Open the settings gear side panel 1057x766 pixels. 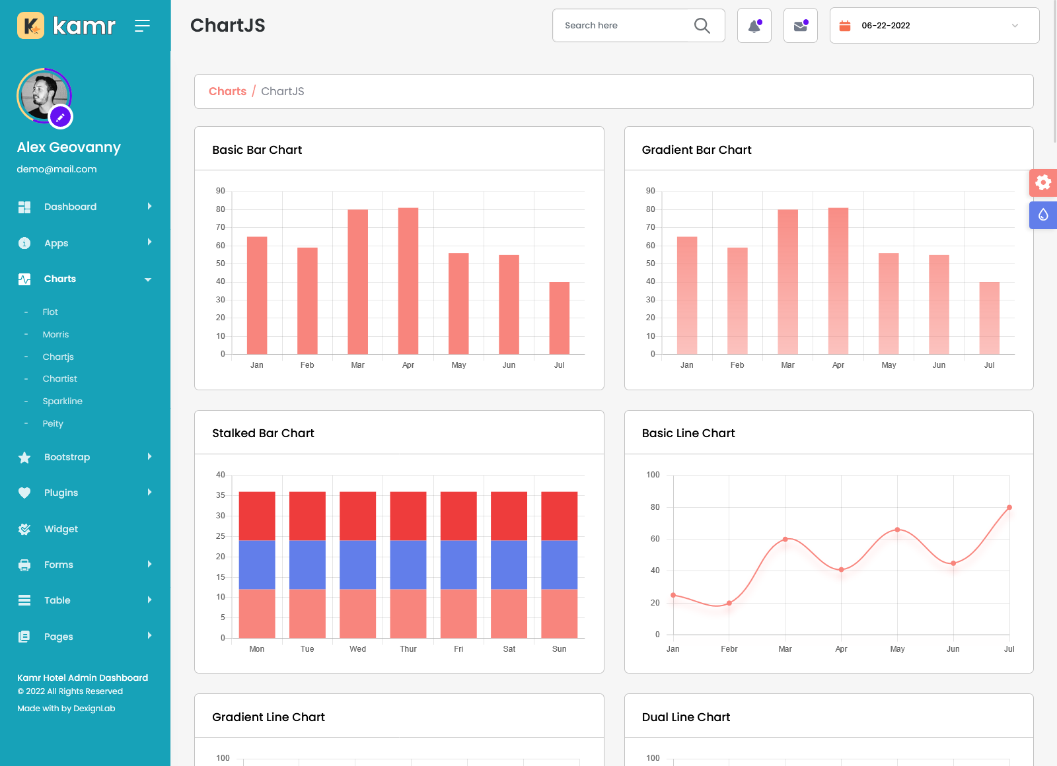(1042, 182)
